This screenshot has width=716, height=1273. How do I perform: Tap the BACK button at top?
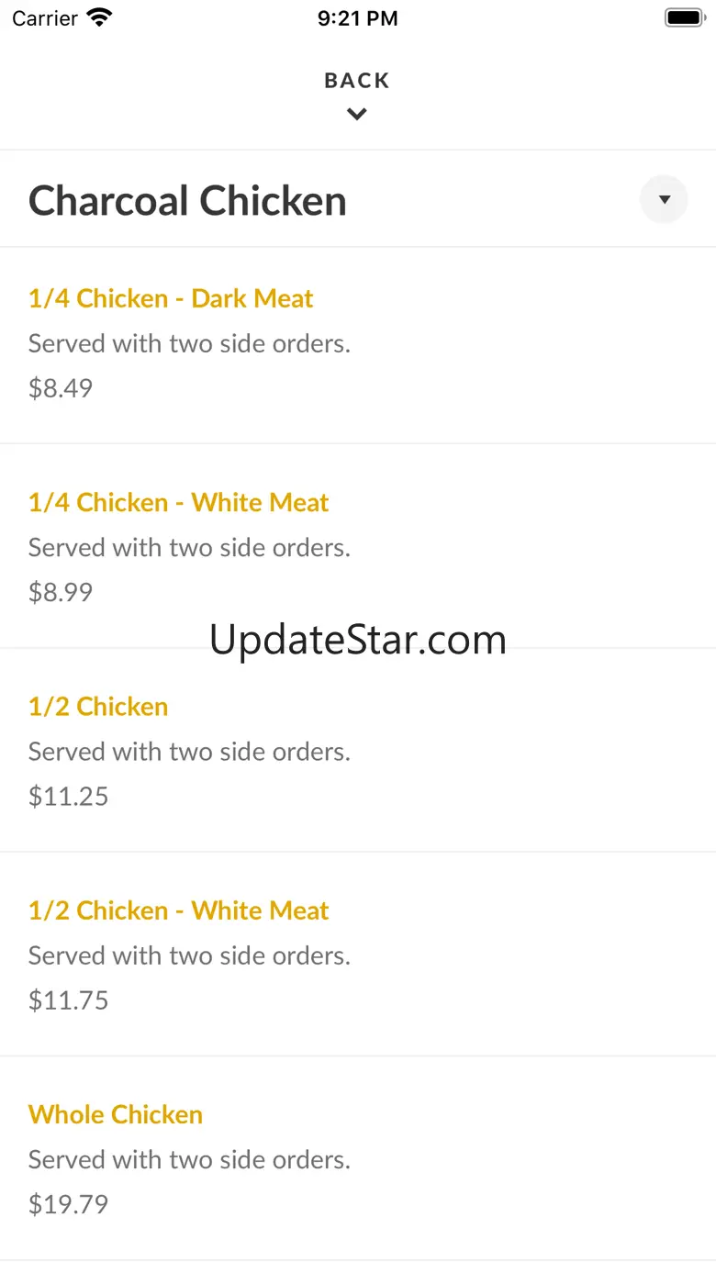coord(357,81)
